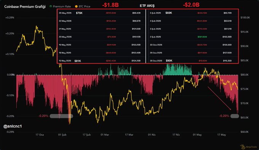Click the -$1.8B total outflow figure
The width and height of the screenshot is (259, 150).
click(x=110, y=5)
